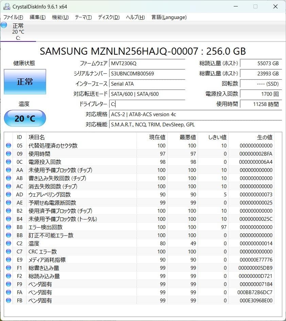Click the 項目名 column header
This screenshot has height=321, width=286.
pos(82,137)
